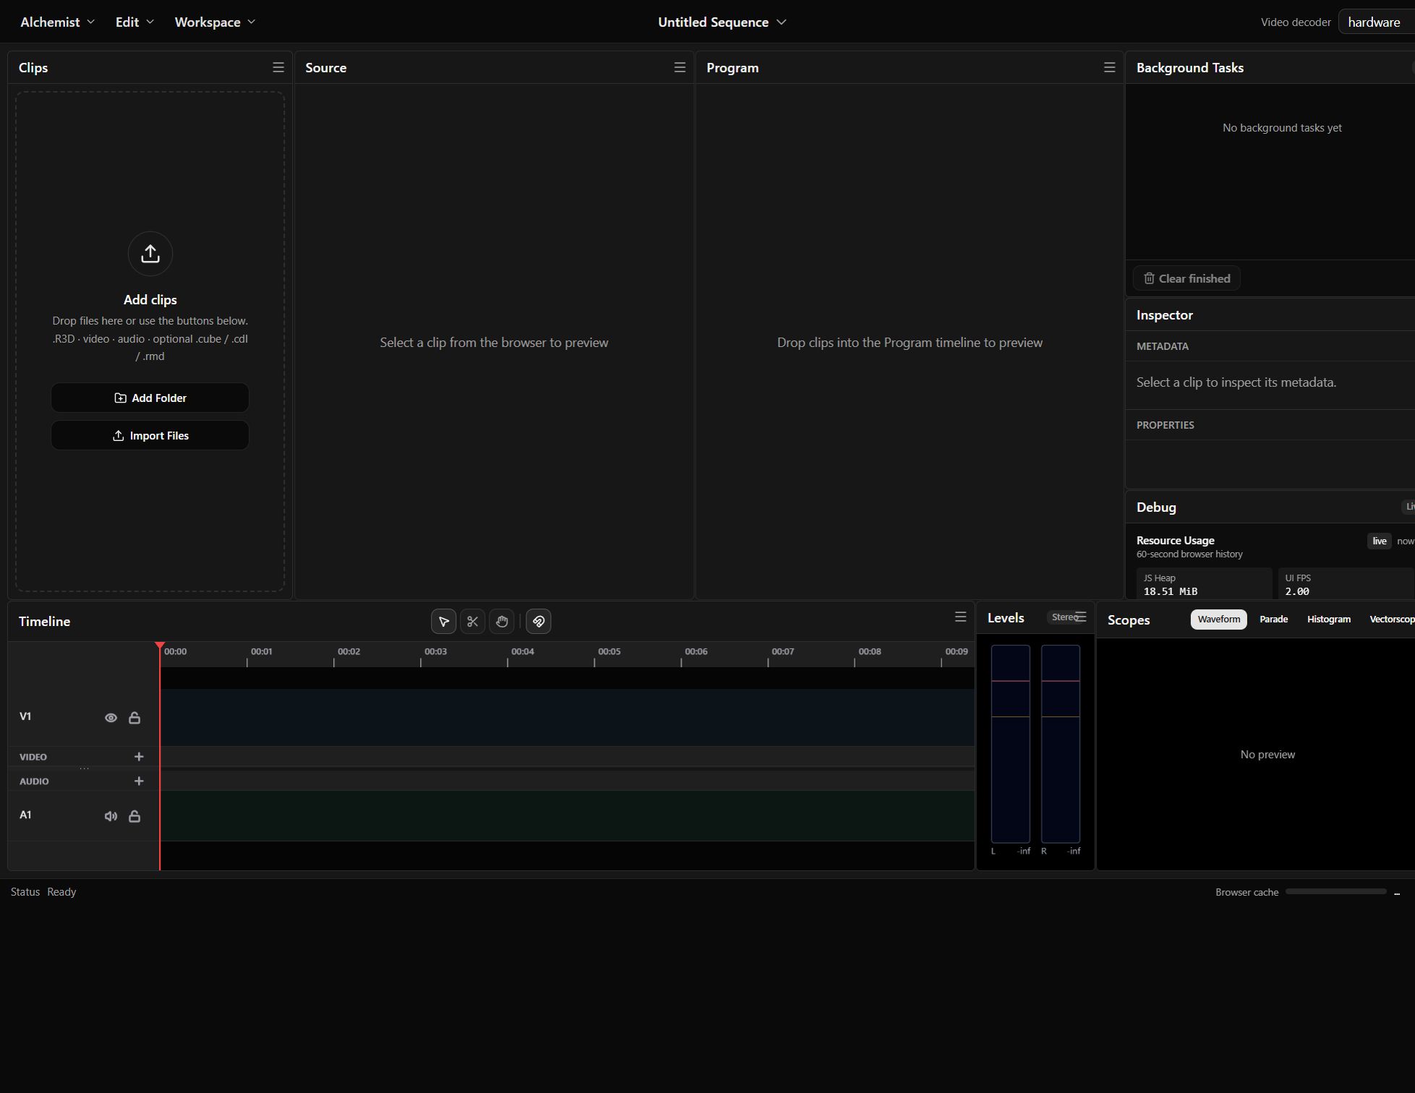Select the hand pan tool
The height and width of the screenshot is (1093, 1415).
coord(502,621)
